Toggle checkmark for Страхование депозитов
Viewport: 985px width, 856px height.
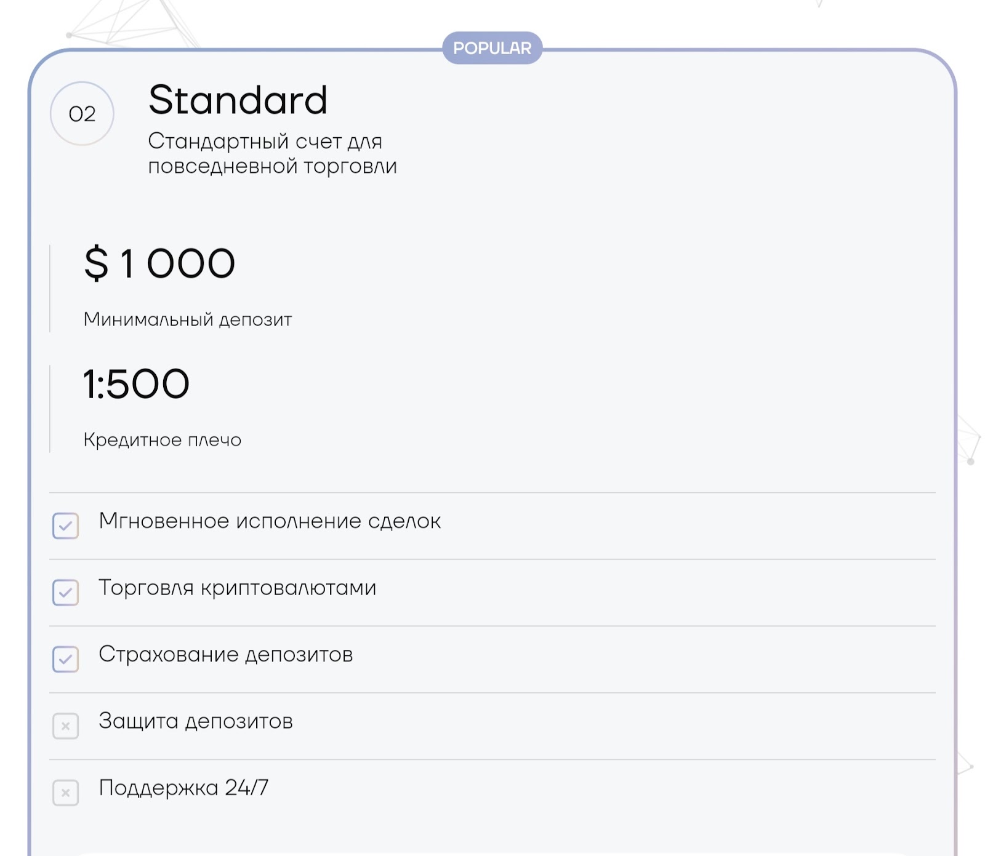click(x=65, y=659)
